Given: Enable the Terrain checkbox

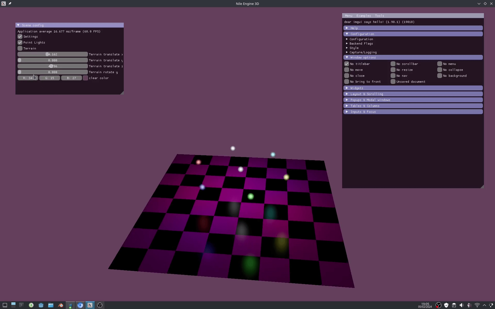Looking at the screenshot, I should click(x=20, y=48).
